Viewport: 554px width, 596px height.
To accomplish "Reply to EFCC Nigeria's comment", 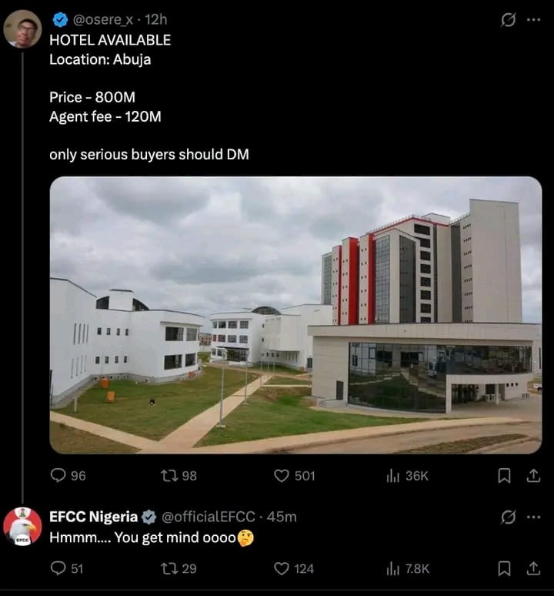I will [x=58, y=568].
